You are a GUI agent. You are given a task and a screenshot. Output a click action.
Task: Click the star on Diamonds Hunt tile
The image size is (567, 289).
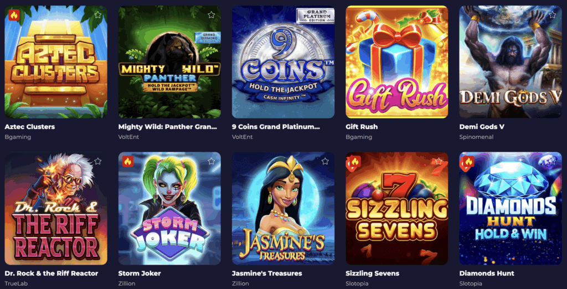(x=552, y=161)
